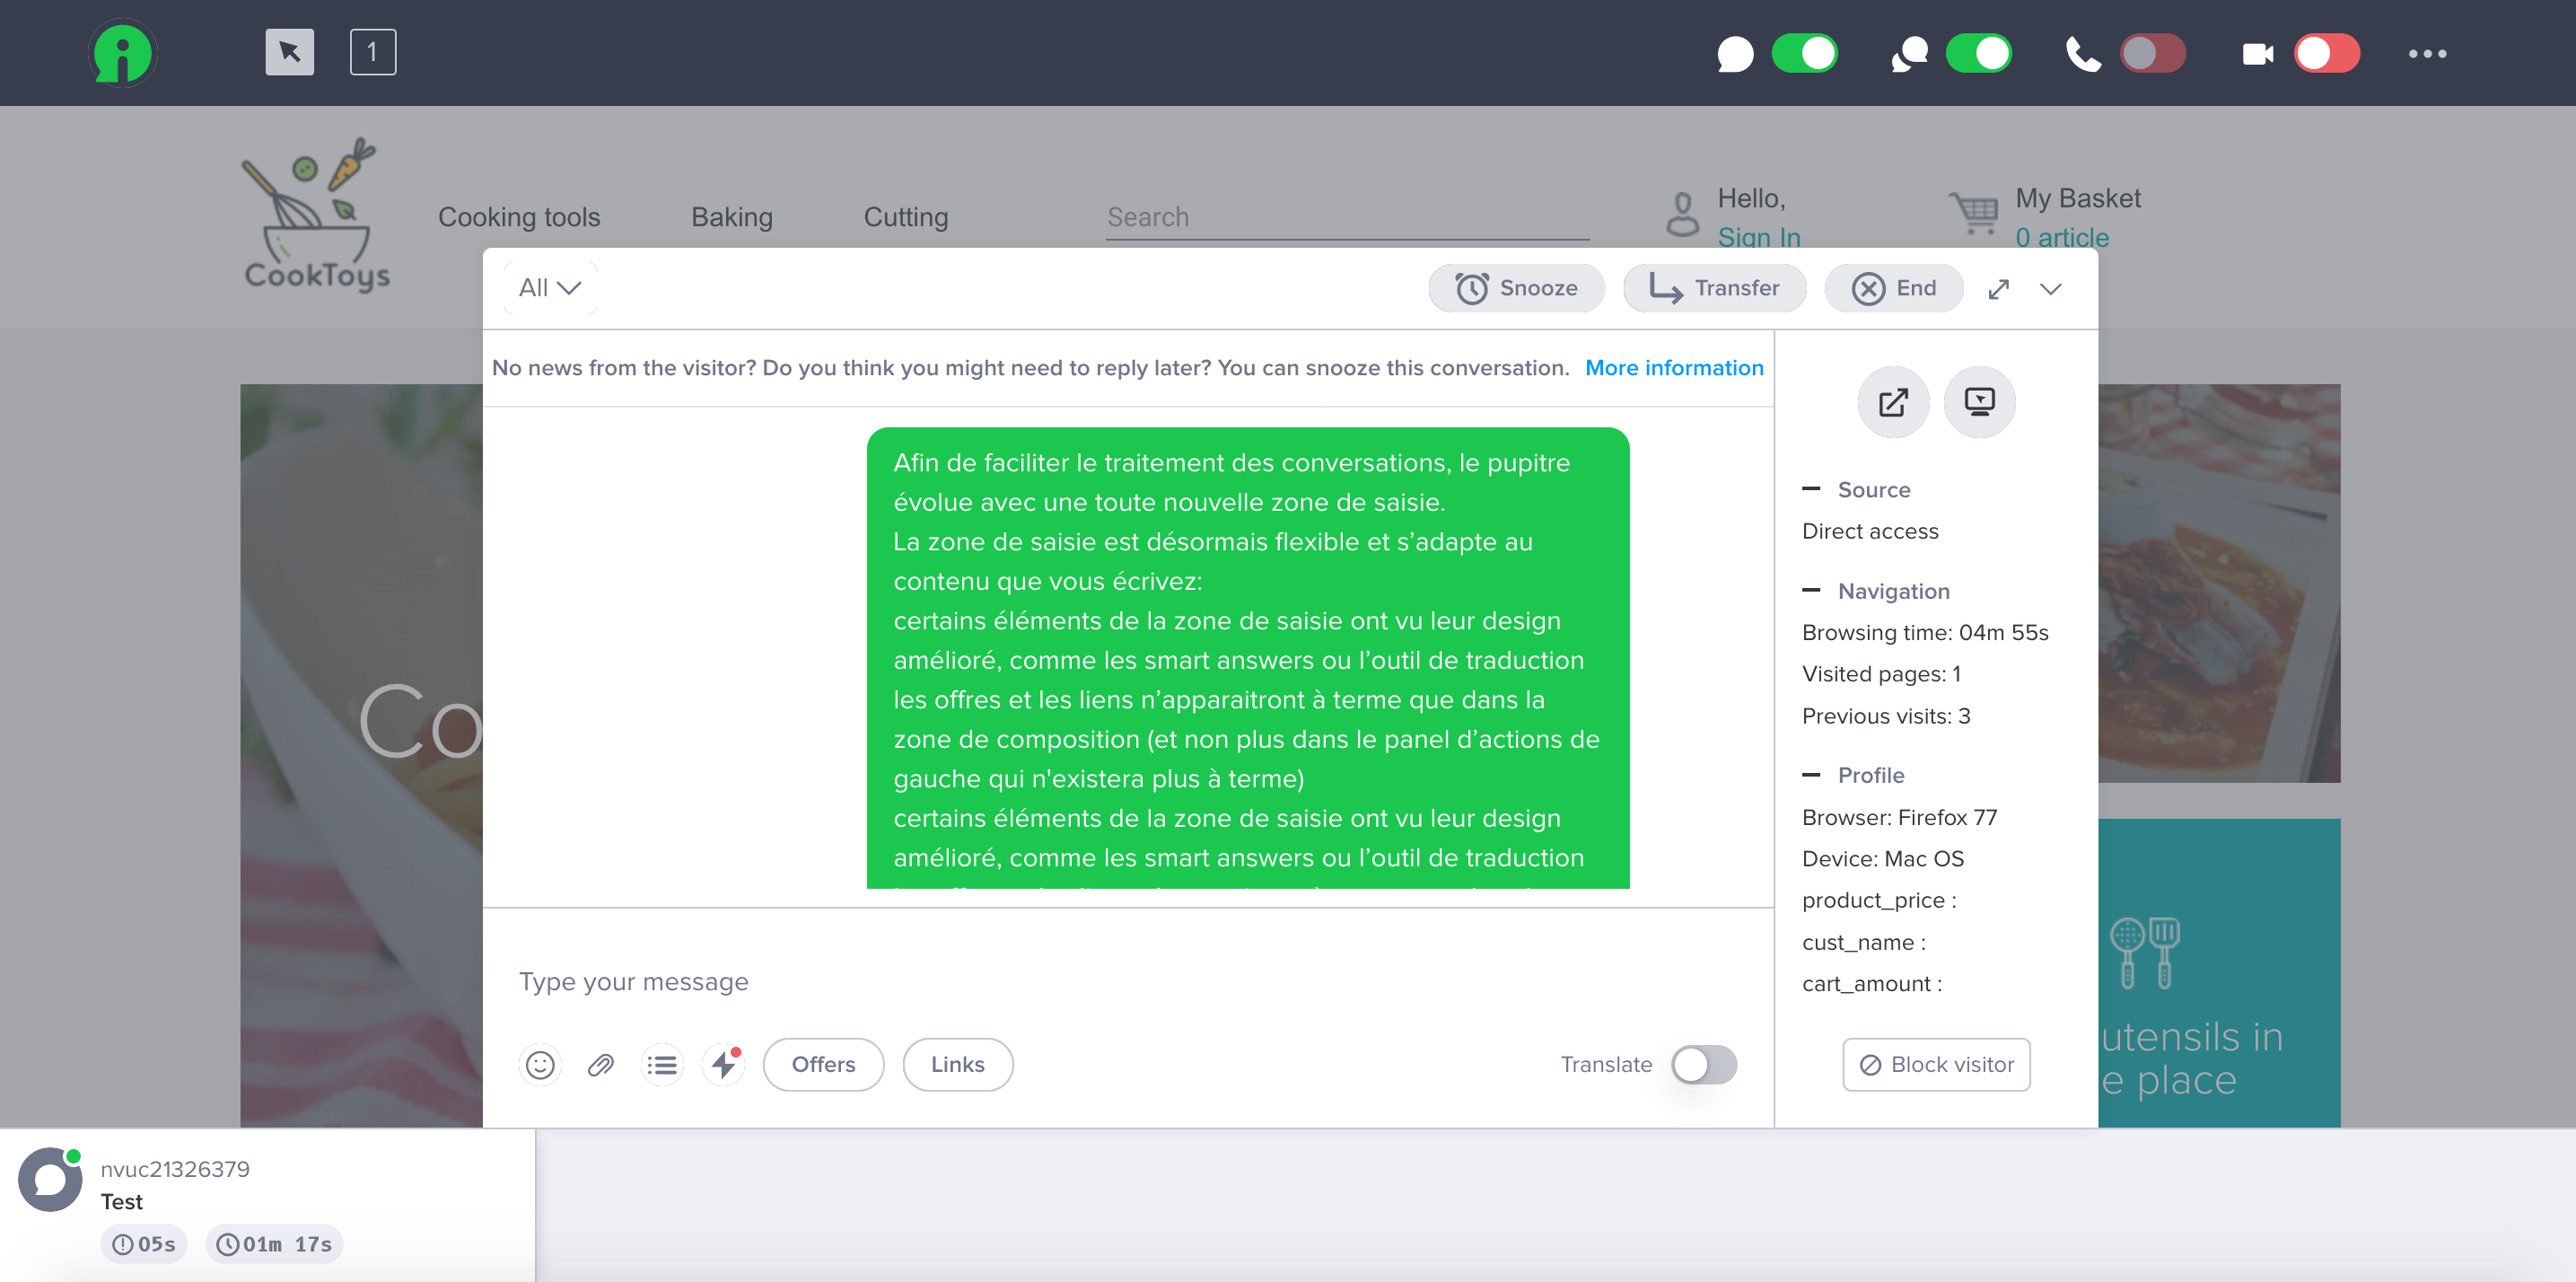This screenshot has width=2576, height=1282.
Task: Click the visitor avatar chat icon
Action: click(50, 1180)
